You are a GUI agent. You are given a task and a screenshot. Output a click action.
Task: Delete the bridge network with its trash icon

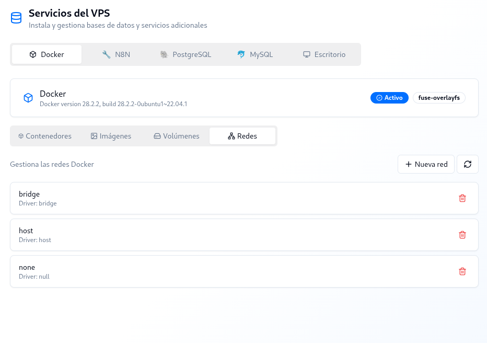[462, 198]
